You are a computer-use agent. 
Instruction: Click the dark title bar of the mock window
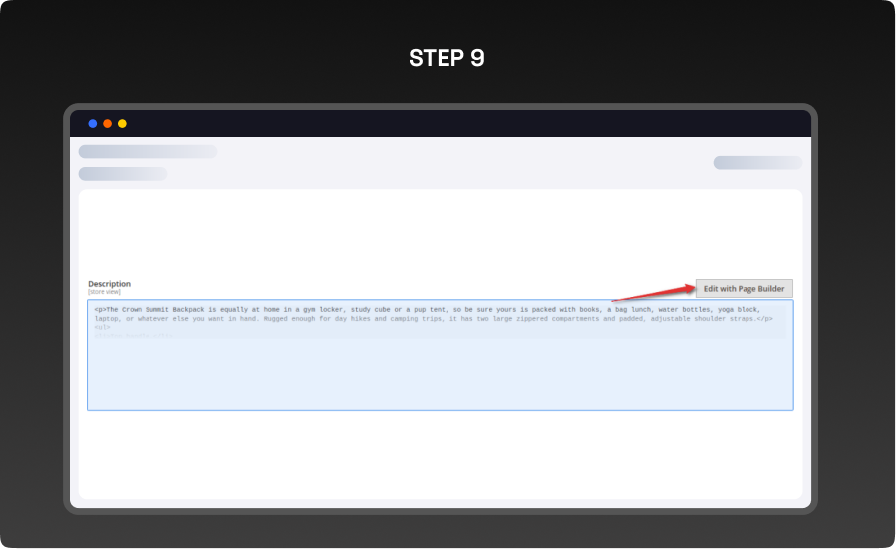pyautogui.click(x=440, y=124)
